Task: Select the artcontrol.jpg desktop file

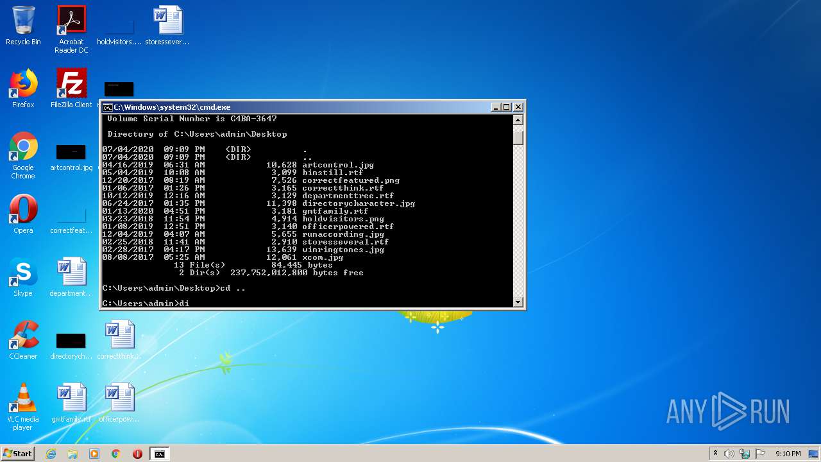Action: click(x=71, y=155)
